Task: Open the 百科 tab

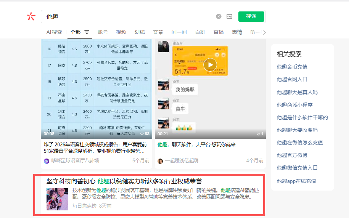Action: pyautogui.click(x=200, y=32)
